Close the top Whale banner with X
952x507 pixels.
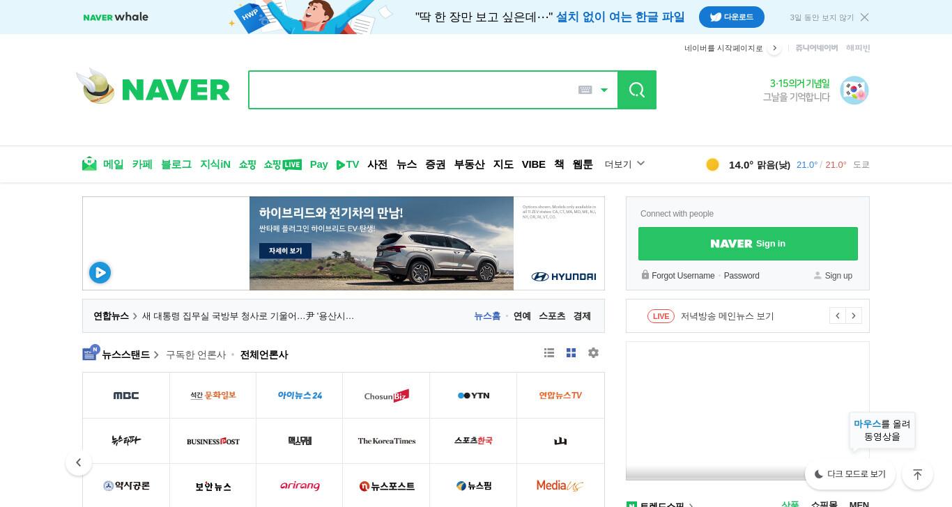point(864,17)
